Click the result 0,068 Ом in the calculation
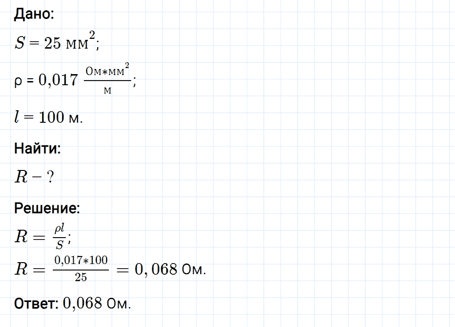Image resolution: width=455 pixels, height=327 pixels. (x=171, y=269)
